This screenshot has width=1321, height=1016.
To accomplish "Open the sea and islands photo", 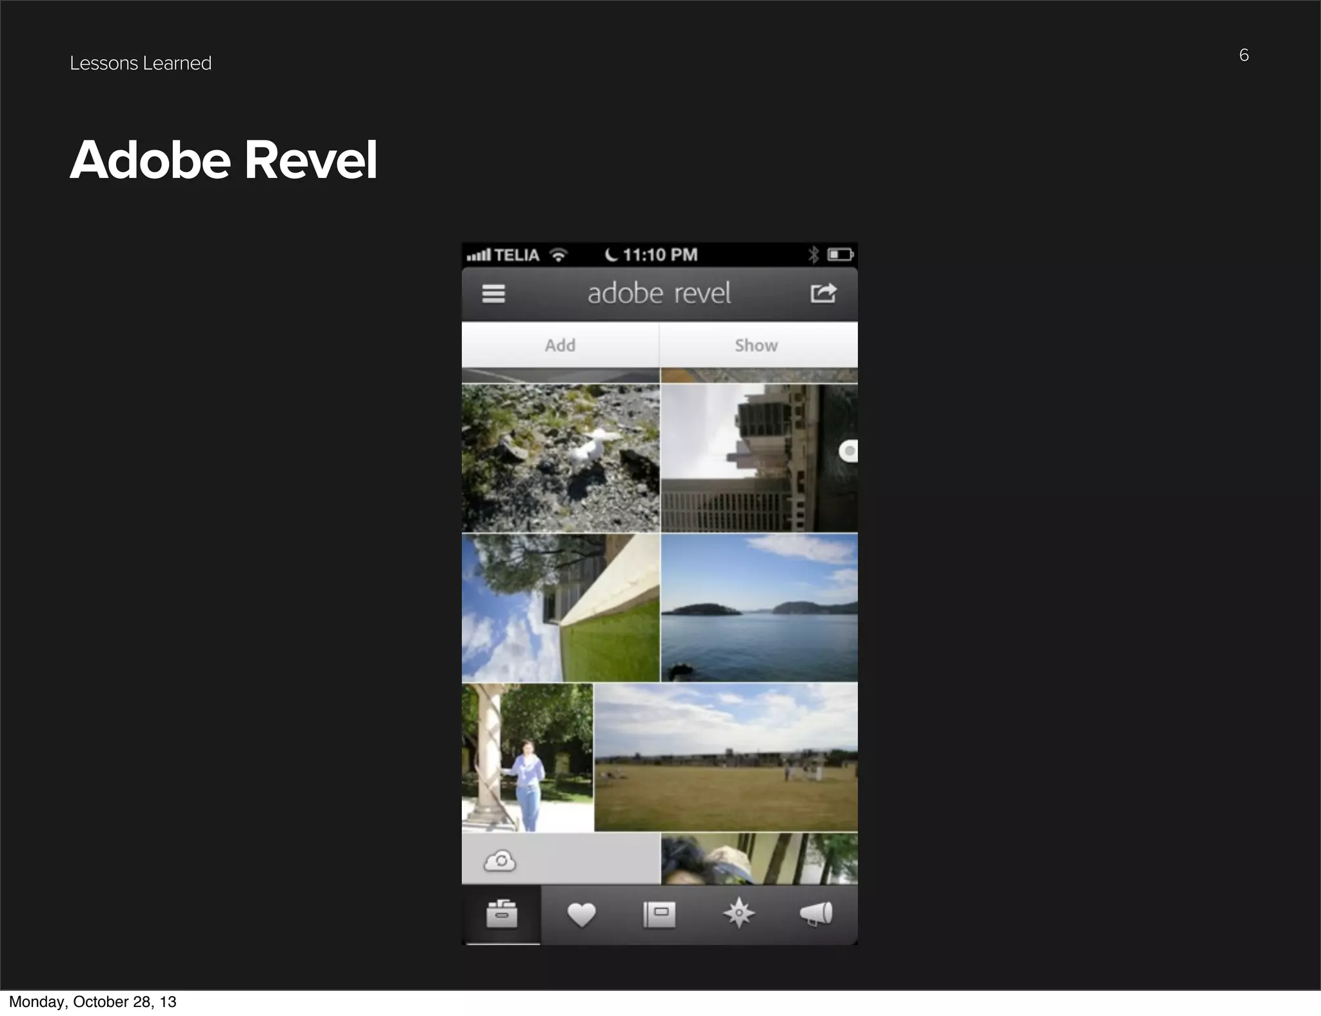I will pyautogui.click(x=759, y=608).
